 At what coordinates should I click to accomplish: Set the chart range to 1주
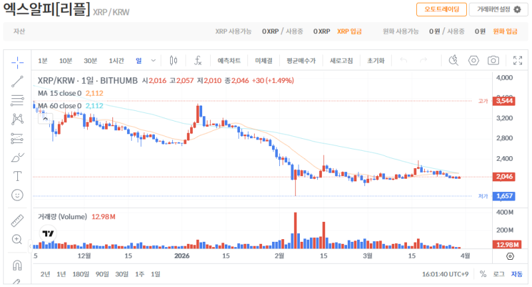pyautogui.click(x=140, y=274)
